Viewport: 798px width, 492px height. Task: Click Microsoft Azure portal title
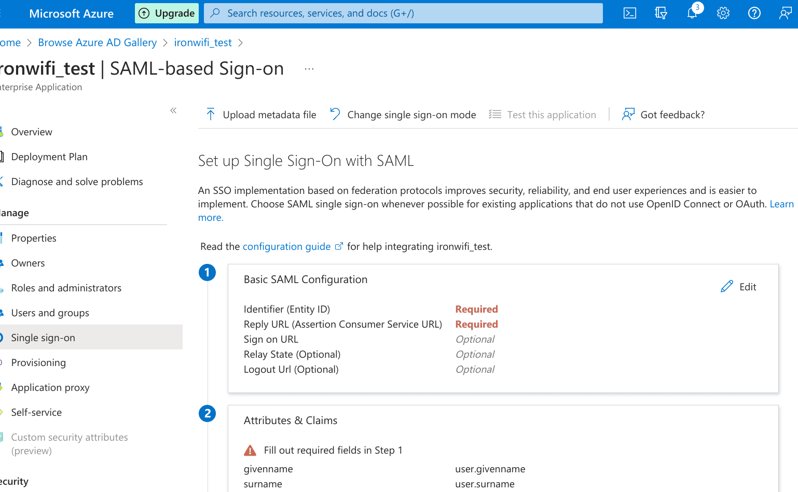[71, 13]
